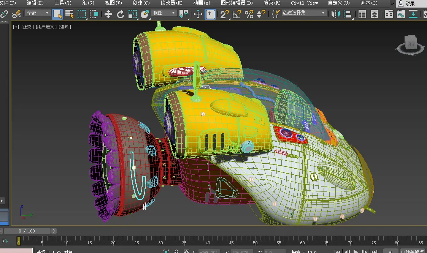This screenshot has height=253, width=427.
Task: Open the 视图 reference coordinate dropdown
Action: (x=164, y=13)
